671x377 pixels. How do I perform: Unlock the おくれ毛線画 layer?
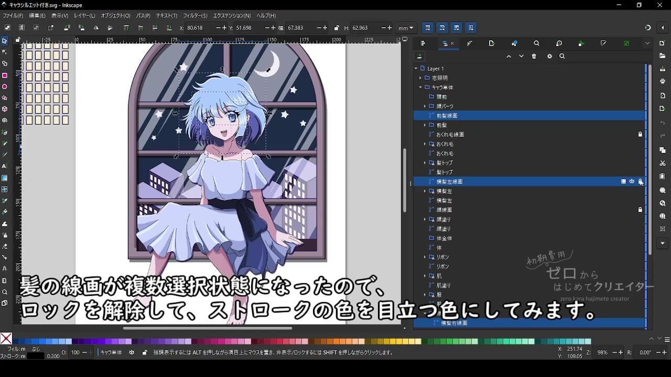(640, 135)
